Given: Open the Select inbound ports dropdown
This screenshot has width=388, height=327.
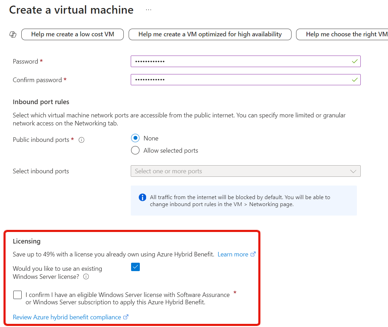Looking at the screenshot, I should tap(245, 171).
